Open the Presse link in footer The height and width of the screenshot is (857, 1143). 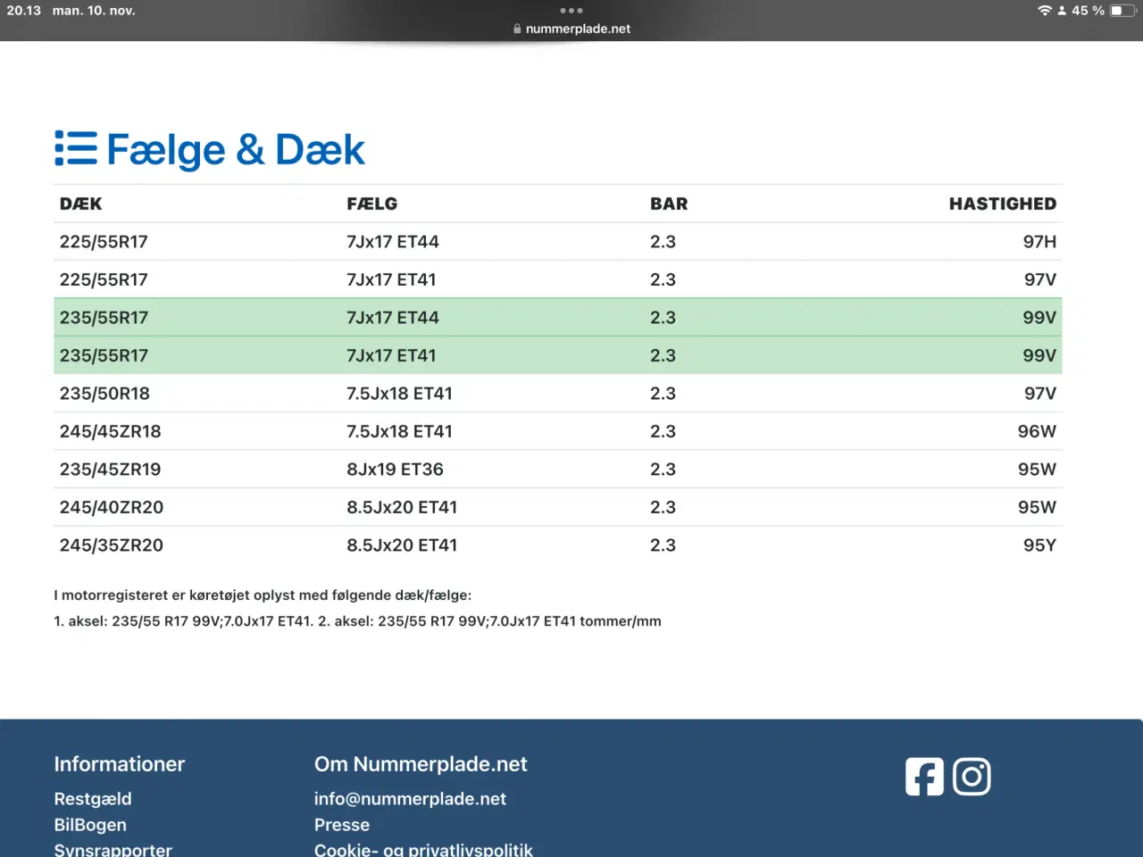point(342,825)
